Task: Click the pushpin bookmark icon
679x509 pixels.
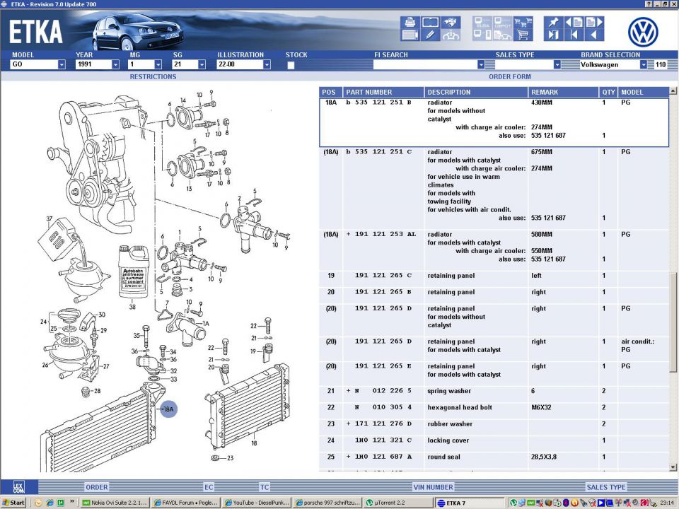Action: pos(553,22)
